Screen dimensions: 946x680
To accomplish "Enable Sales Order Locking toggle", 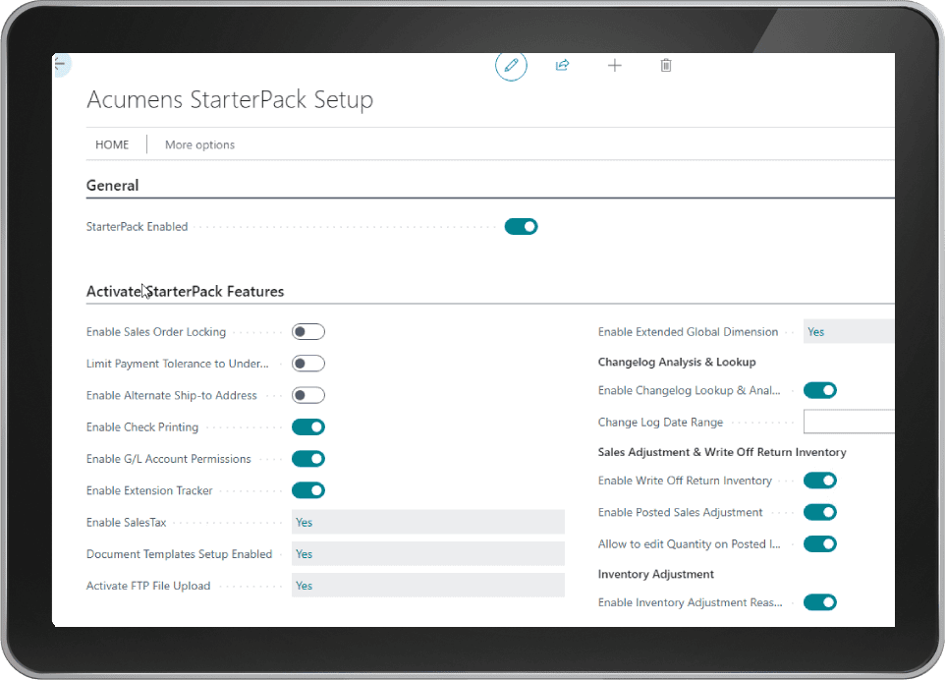I will pyautogui.click(x=308, y=332).
